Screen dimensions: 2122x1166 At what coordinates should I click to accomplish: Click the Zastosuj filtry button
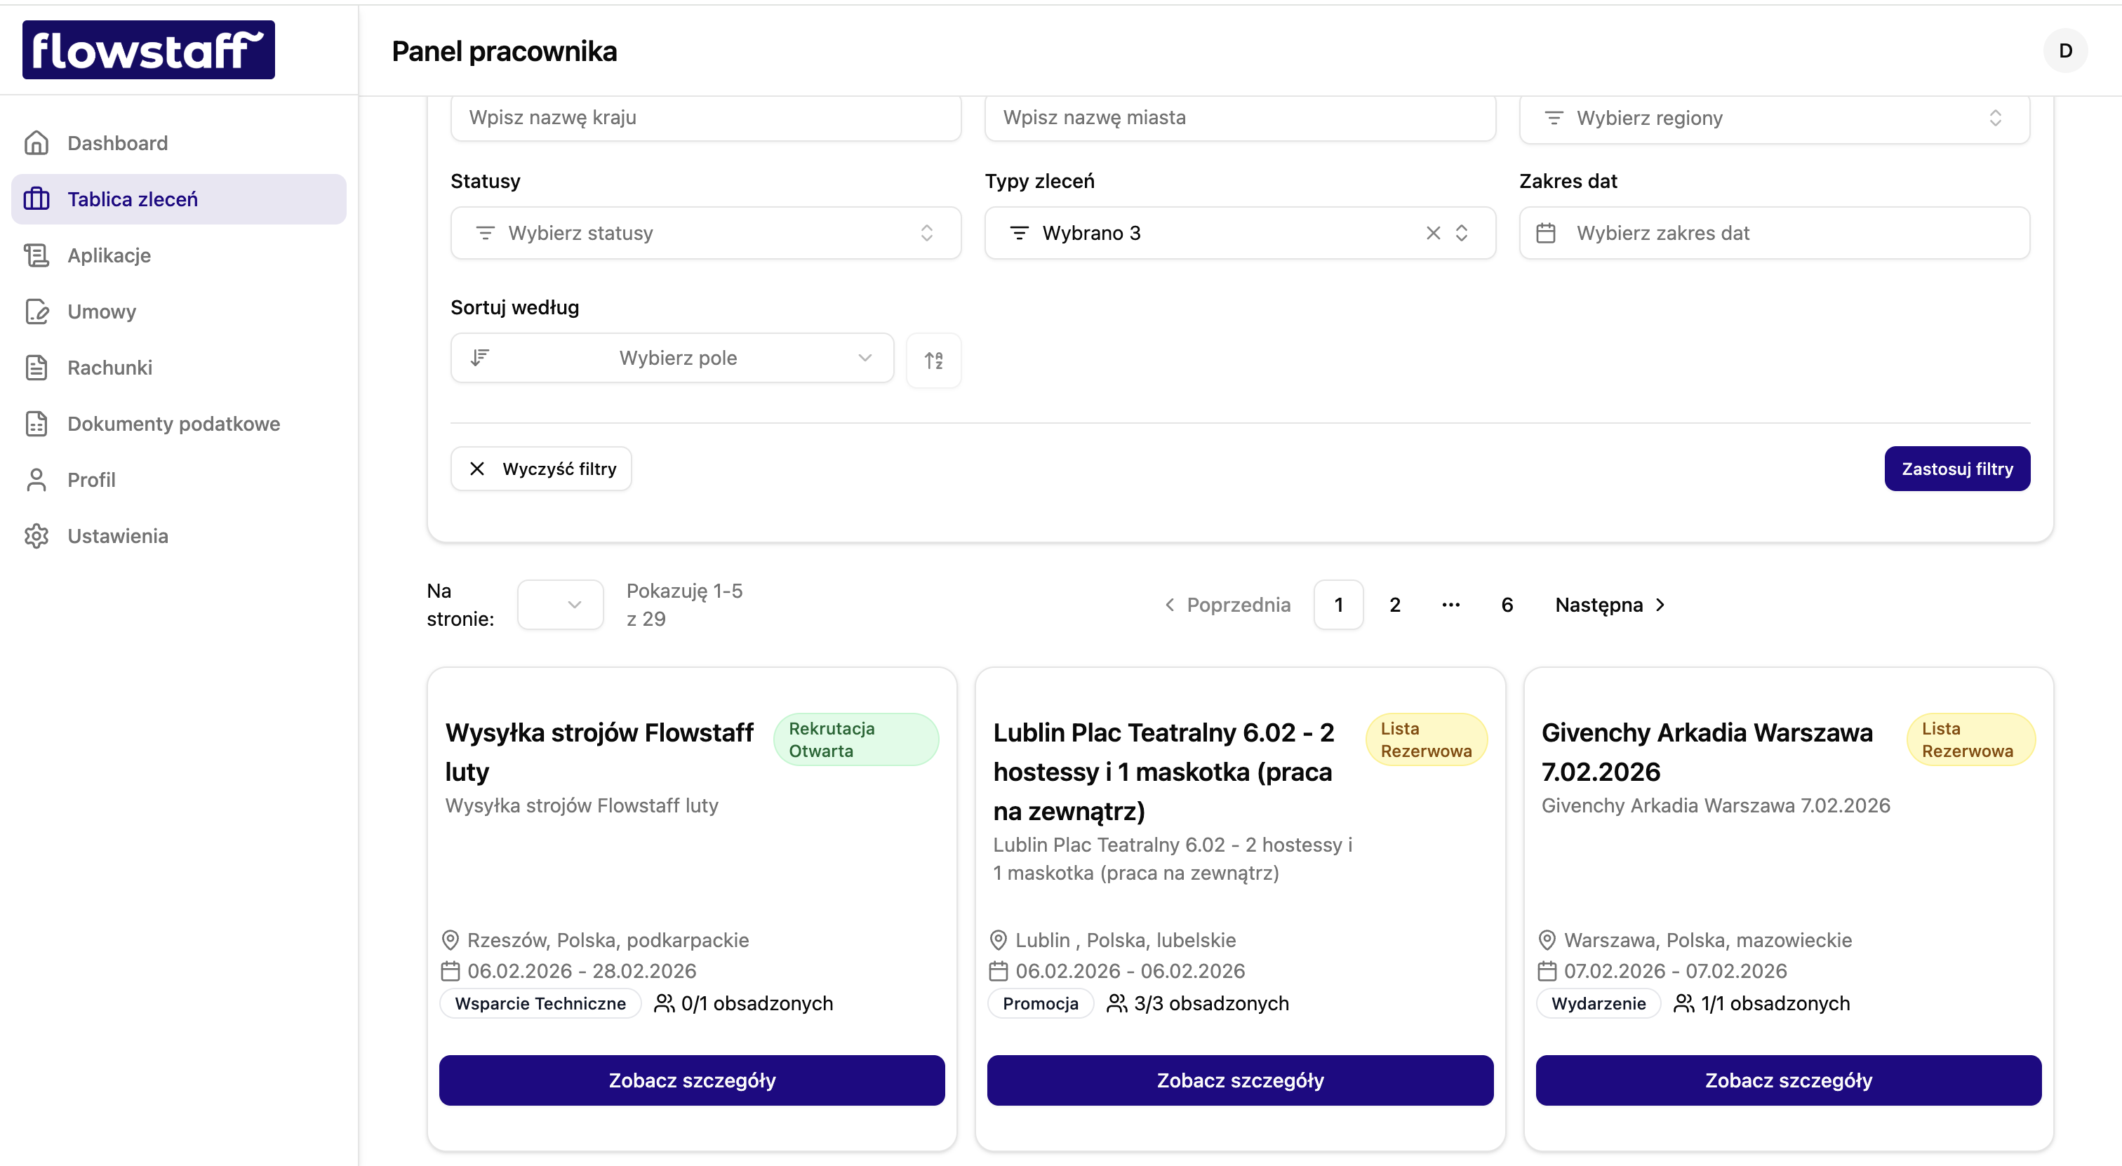pos(1956,469)
